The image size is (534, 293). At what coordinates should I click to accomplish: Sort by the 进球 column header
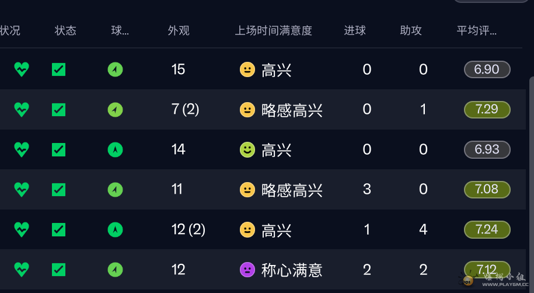tap(355, 30)
